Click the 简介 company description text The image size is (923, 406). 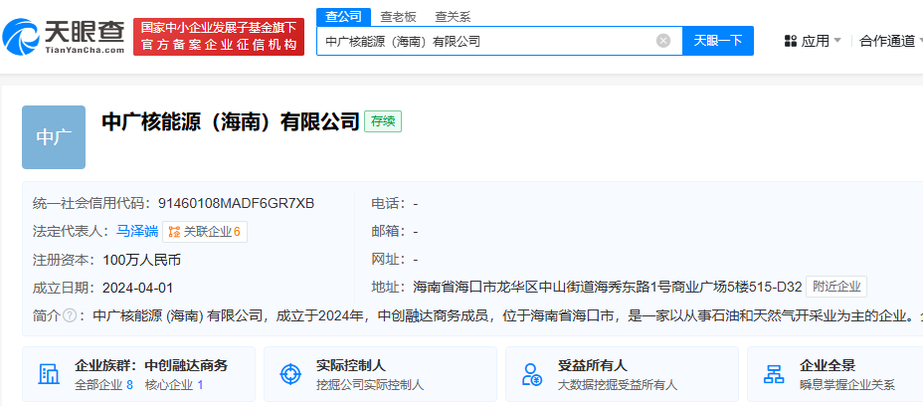click(x=508, y=315)
